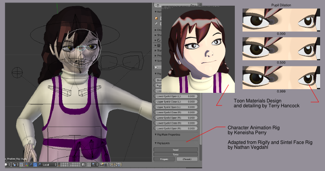Select the translate manipulator arrow icon

[x=31, y=164]
